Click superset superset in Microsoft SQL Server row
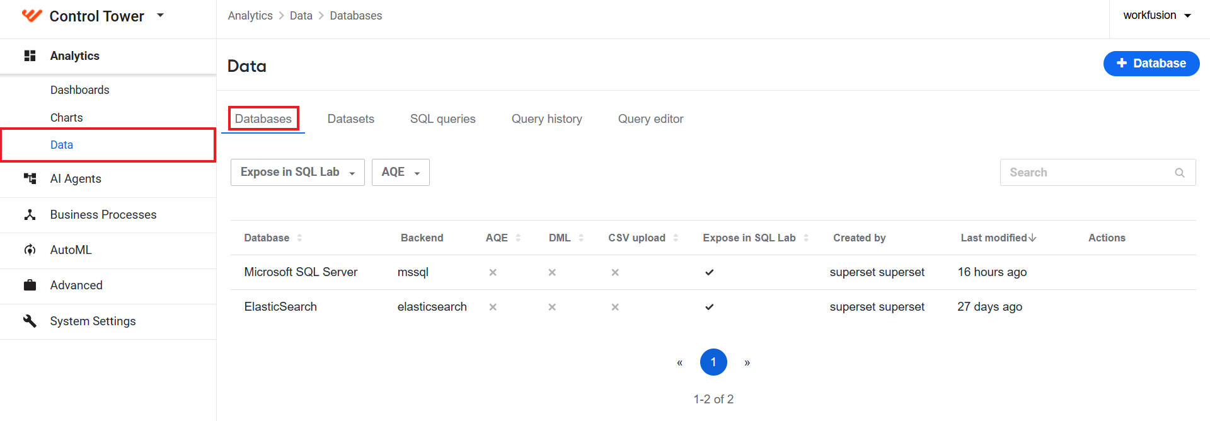 click(877, 272)
